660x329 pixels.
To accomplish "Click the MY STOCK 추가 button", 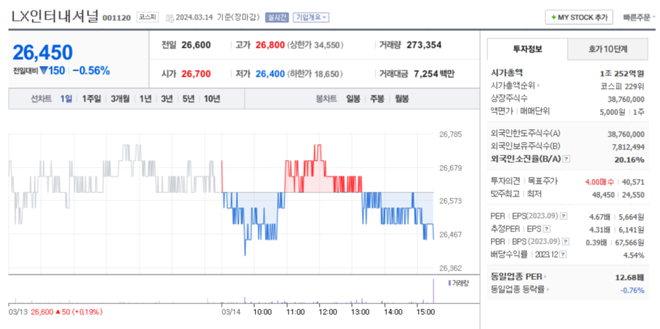I will [579, 17].
